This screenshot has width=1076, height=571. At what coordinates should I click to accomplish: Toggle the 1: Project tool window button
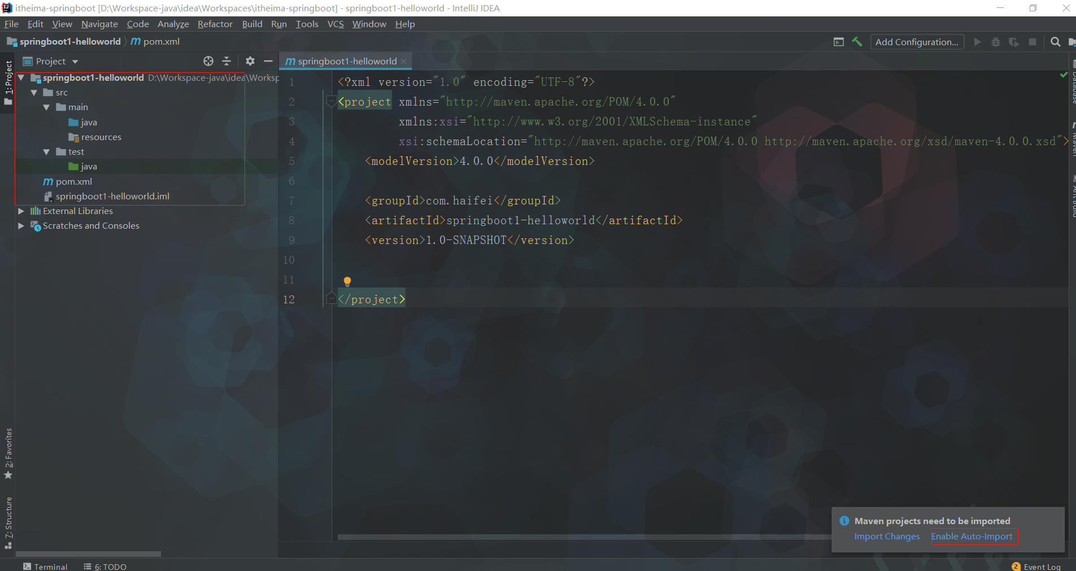pyautogui.click(x=8, y=83)
